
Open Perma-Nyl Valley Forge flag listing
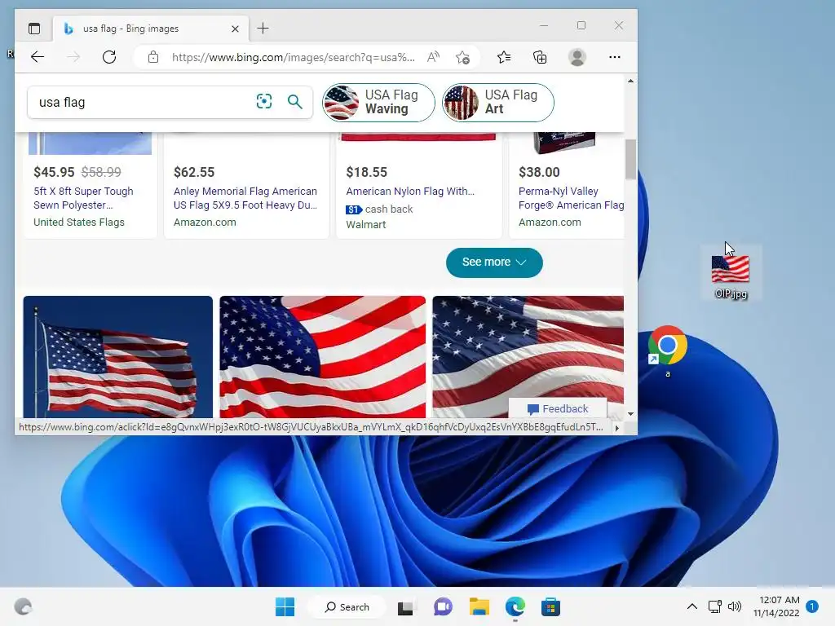pos(572,198)
